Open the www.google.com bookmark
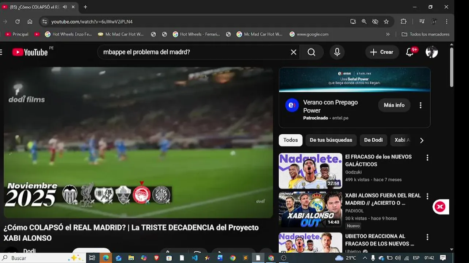Screen dimensions: 469x263 [x=309, y=34]
